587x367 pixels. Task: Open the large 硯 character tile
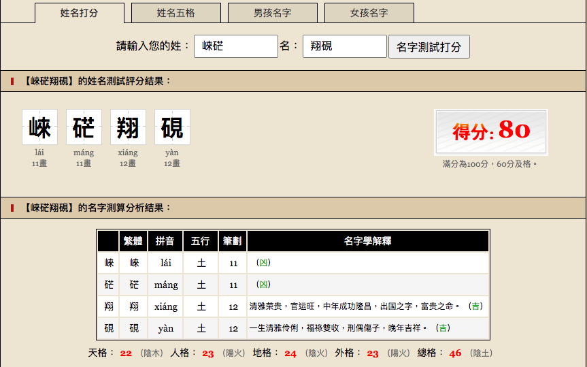172,127
